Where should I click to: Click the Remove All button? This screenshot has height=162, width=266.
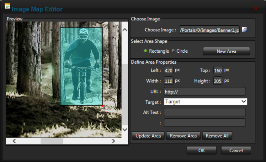(x=217, y=135)
